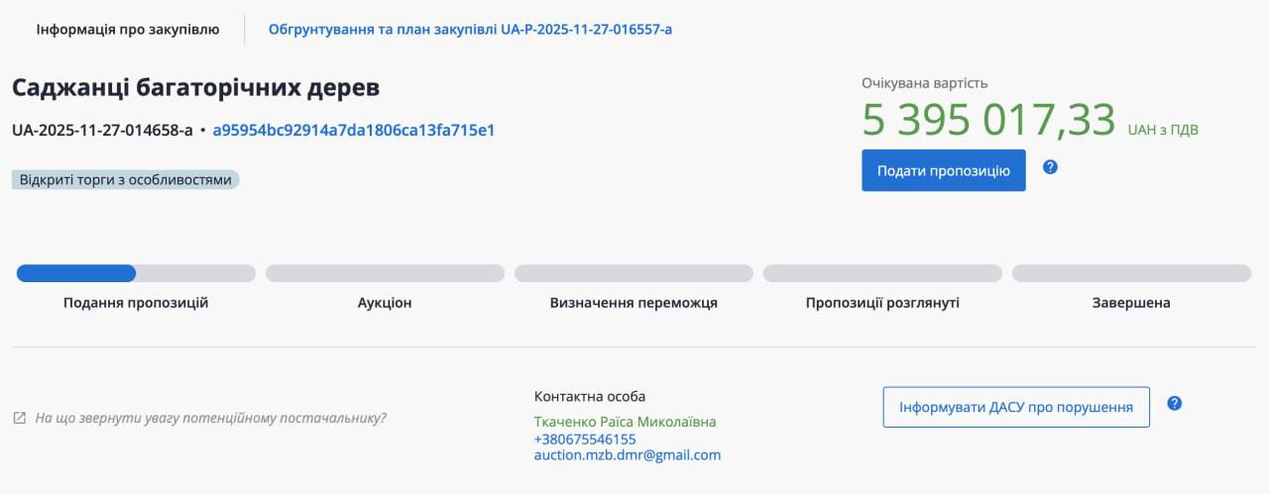Click the expected value 5 395 017,33
The height and width of the screenshot is (494, 1269).
(988, 120)
